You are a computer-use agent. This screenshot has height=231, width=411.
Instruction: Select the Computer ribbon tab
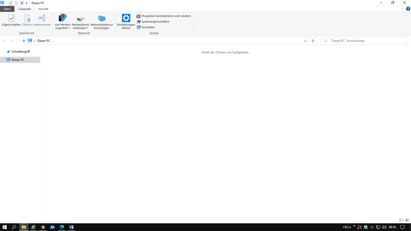[x=25, y=9]
